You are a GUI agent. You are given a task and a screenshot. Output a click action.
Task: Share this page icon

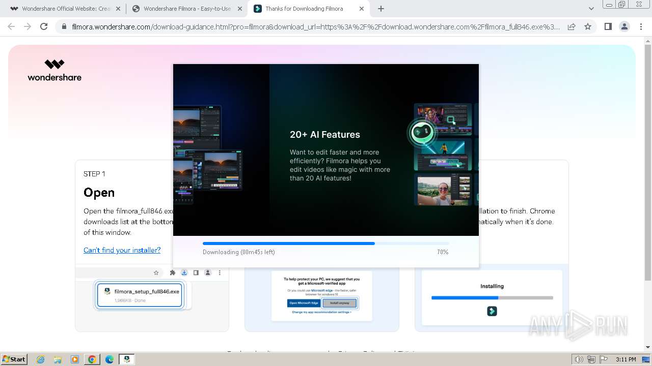(572, 26)
